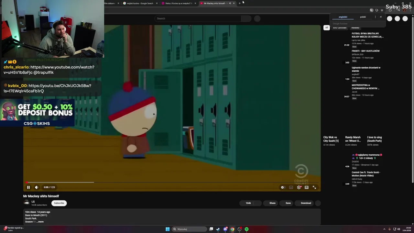
Task: Open kvbix_00's youtu.be link in chat
Action: (x=48, y=88)
